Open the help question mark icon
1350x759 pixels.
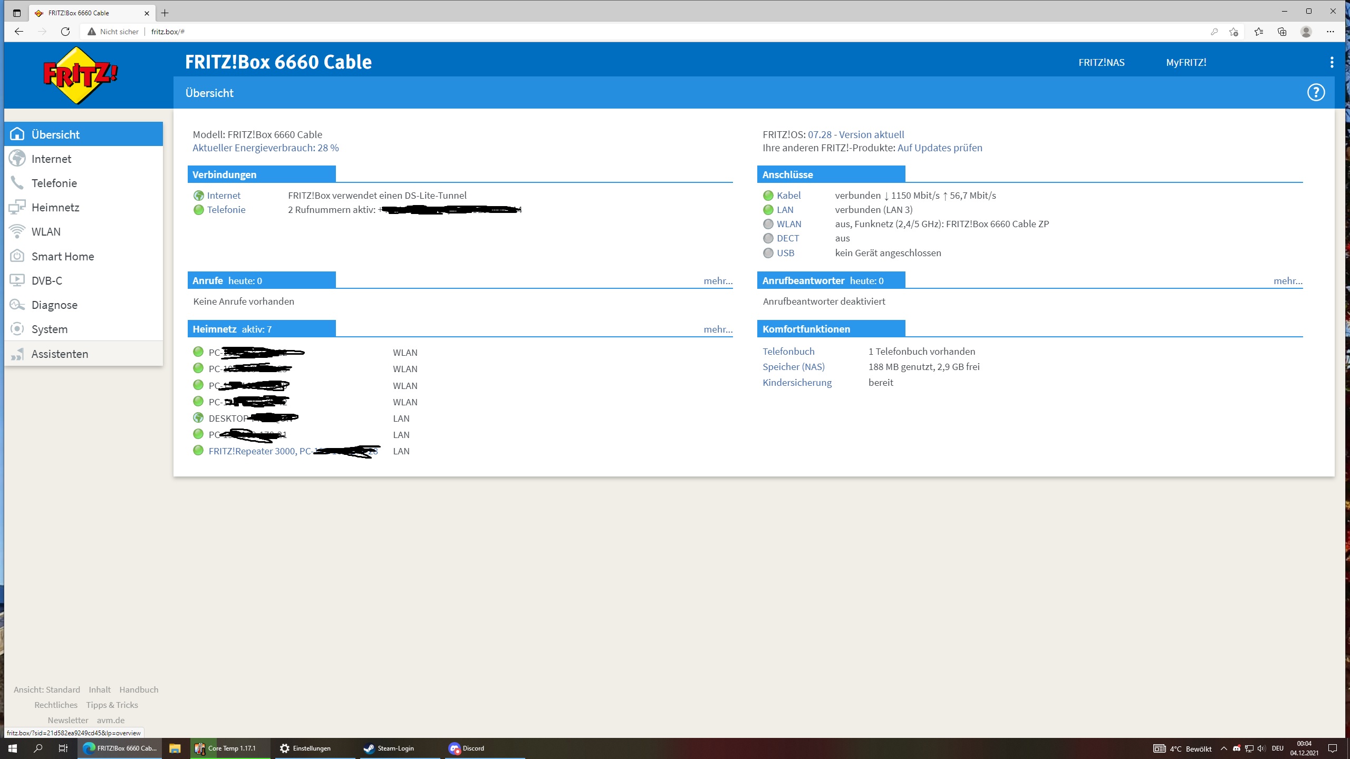click(1316, 93)
